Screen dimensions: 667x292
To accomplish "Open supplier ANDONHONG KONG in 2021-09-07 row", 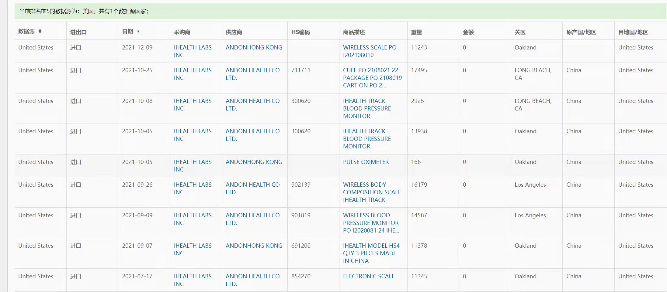I will 254,246.
